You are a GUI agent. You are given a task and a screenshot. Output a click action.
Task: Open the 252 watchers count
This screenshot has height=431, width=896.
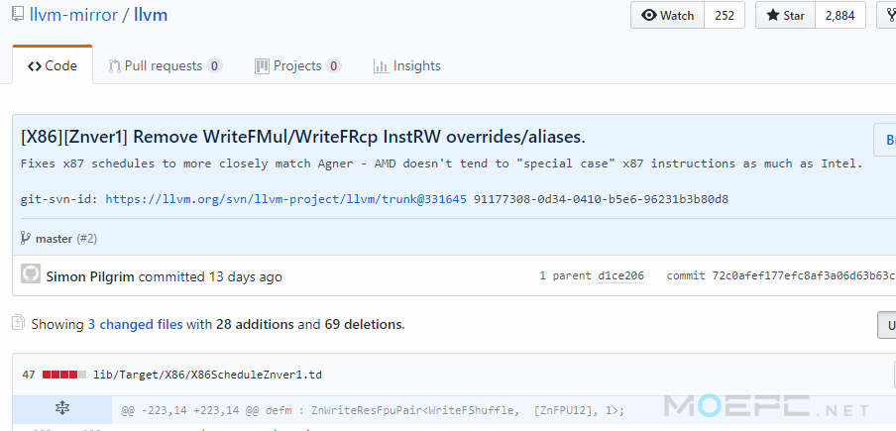pyautogui.click(x=724, y=16)
